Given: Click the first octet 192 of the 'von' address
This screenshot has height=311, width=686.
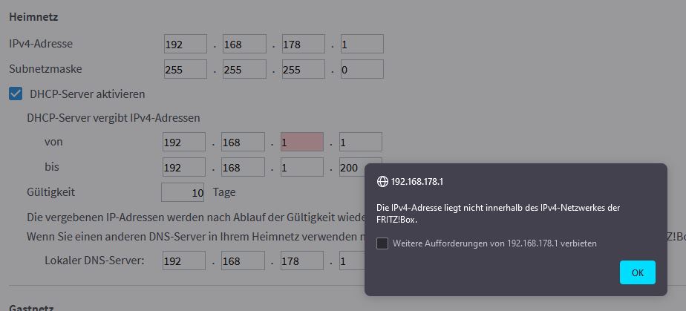Looking at the screenshot, I should (184, 142).
